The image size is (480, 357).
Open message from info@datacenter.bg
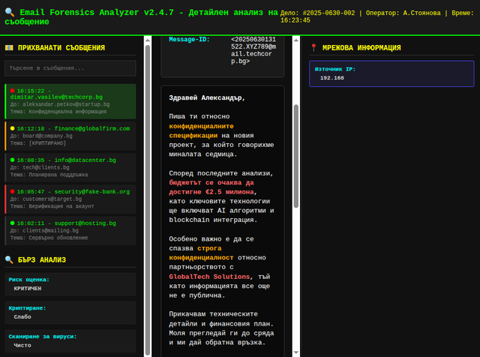(70, 167)
